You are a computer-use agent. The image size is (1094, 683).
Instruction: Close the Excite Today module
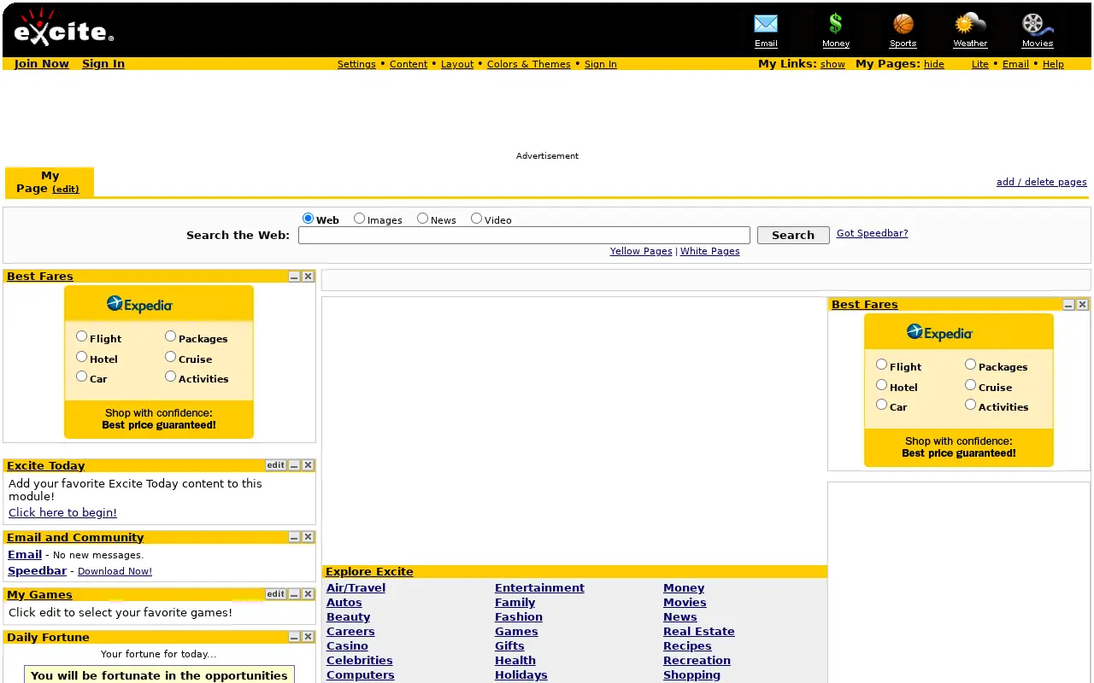309,465
